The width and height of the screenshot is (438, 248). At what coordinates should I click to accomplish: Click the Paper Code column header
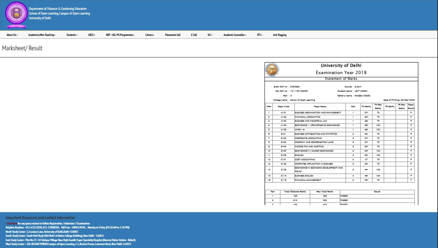click(x=283, y=106)
